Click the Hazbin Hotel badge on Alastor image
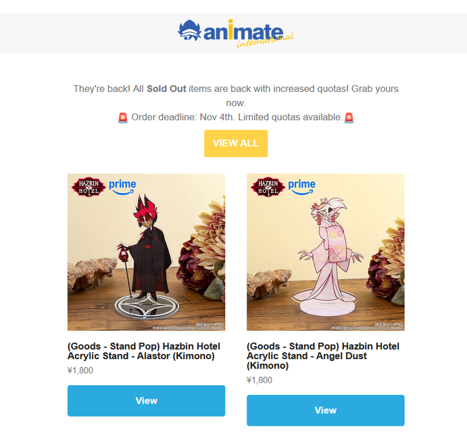 click(x=89, y=187)
